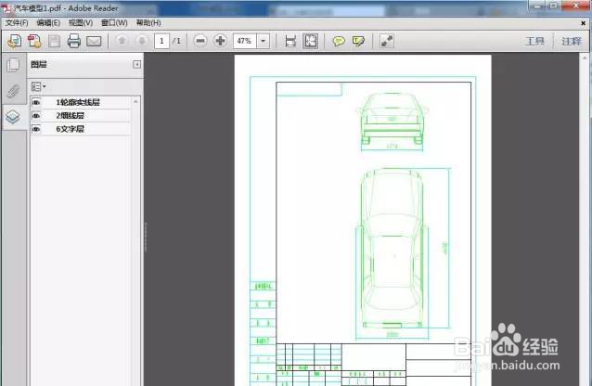
Task: Click the scrolling fit-width mode icon
Action: pos(290,41)
